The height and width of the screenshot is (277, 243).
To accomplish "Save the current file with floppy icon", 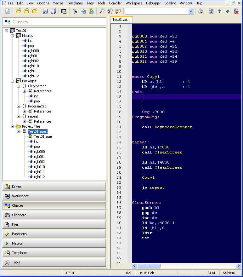I will pos(45,11).
